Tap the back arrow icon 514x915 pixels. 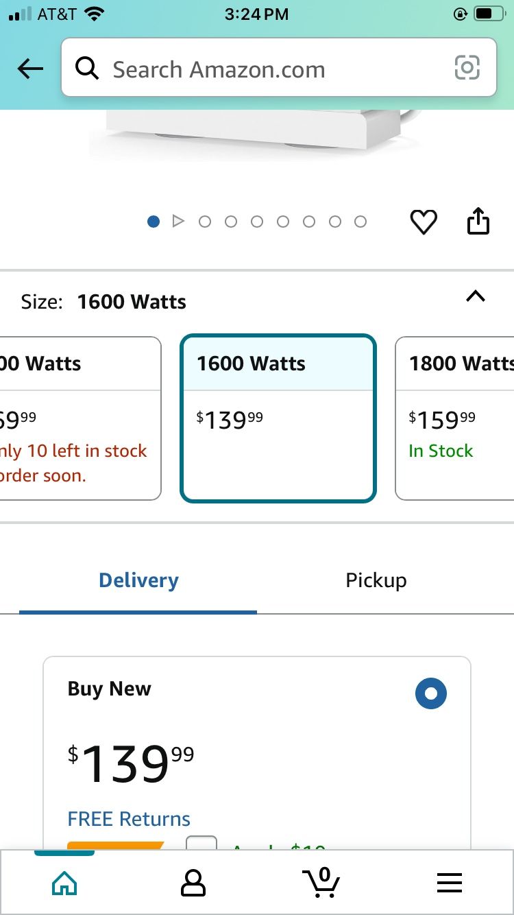[30, 69]
